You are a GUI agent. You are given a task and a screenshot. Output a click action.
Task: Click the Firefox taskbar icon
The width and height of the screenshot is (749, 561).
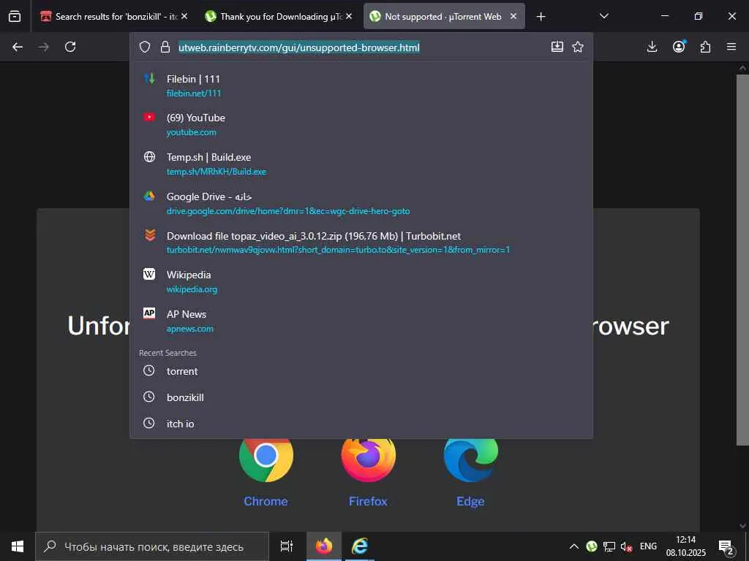click(x=324, y=546)
